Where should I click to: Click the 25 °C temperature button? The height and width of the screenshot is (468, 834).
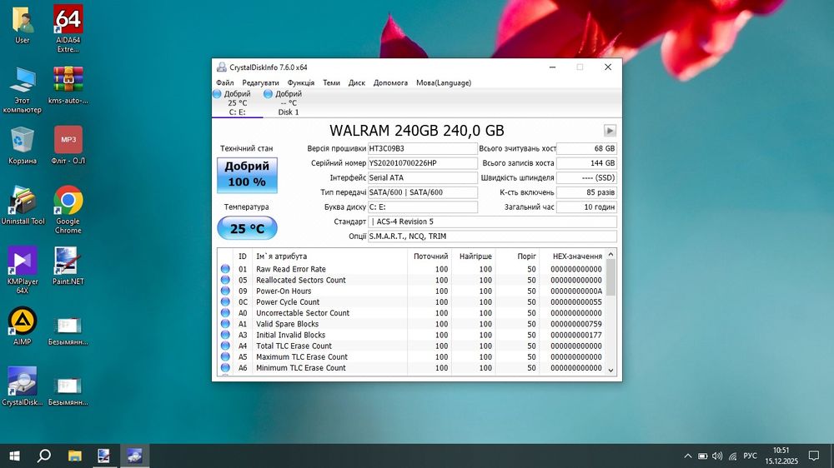pyautogui.click(x=247, y=228)
